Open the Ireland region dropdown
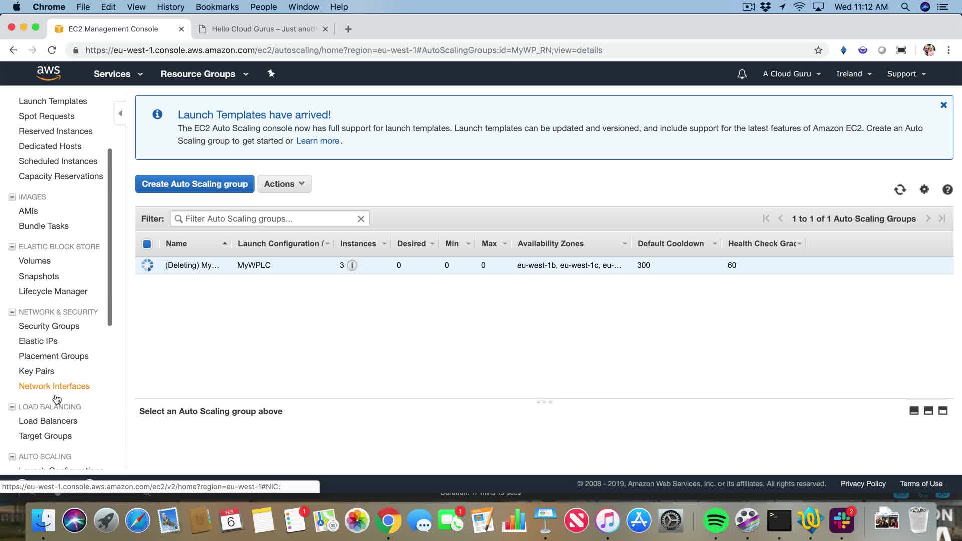The width and height of the screenshot is (962, 541). [x=854, y=74]
